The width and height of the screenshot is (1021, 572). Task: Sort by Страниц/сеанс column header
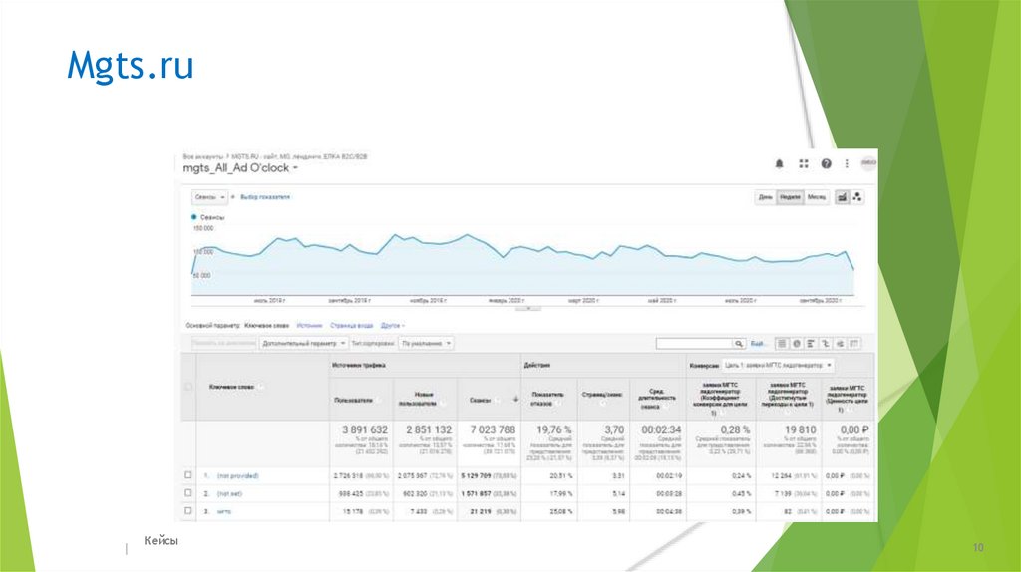[x=603, y=395]
